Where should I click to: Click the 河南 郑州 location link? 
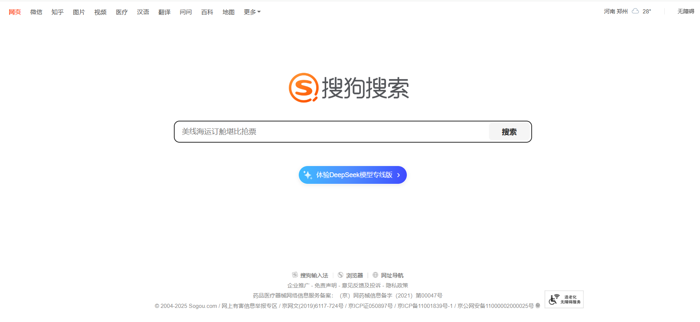click(616, 11)
